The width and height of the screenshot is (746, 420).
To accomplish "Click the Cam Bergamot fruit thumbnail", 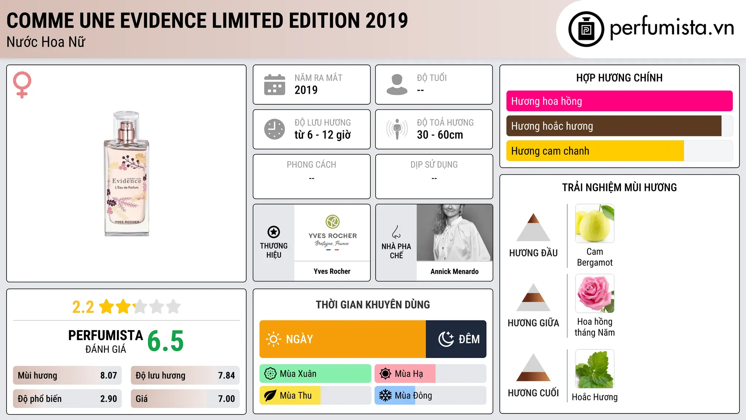I will tap(595, 223).
